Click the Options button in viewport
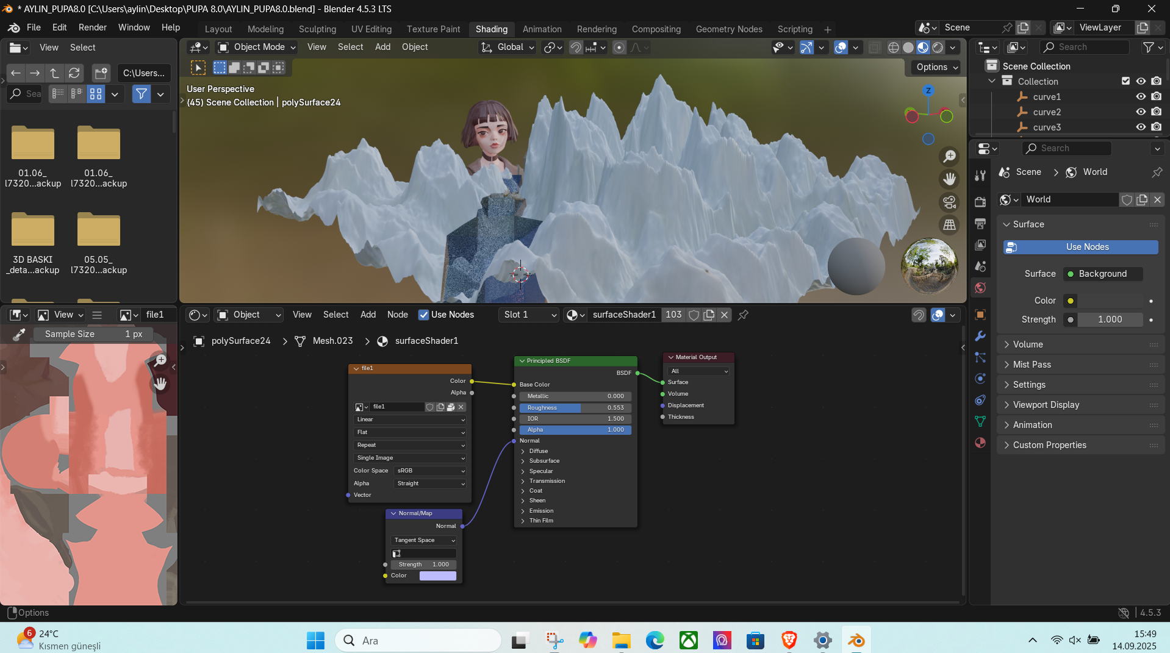Viewport: 1170px width, 653px height. [x=937, y=67]
